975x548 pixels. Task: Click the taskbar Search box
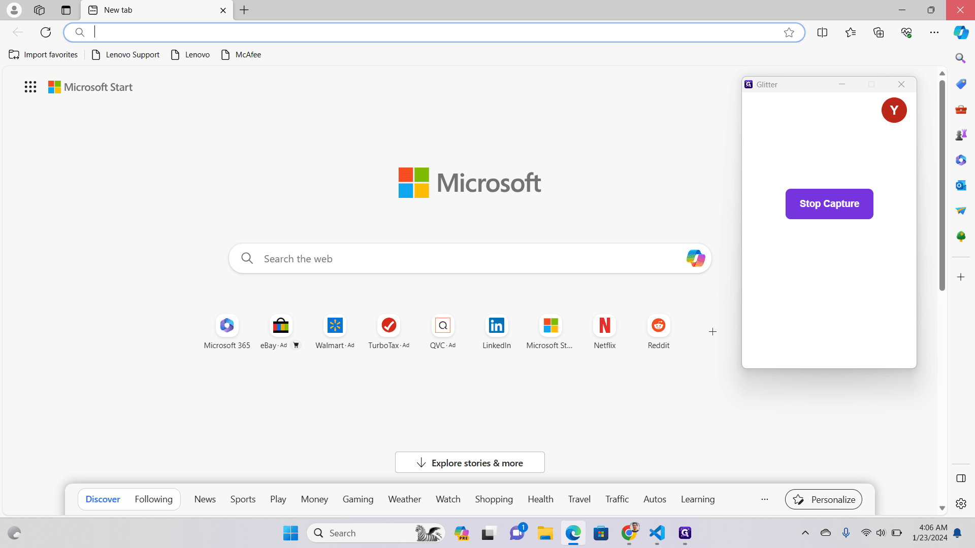click(376, 533)
